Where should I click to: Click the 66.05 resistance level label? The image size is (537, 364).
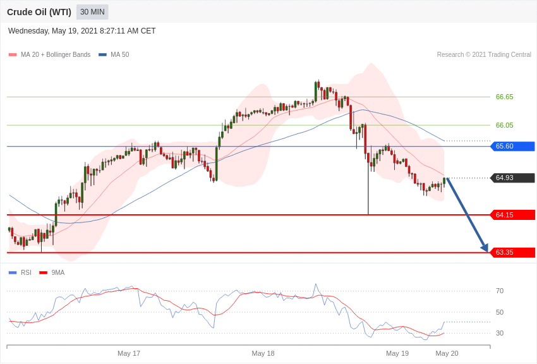point(505,125)
